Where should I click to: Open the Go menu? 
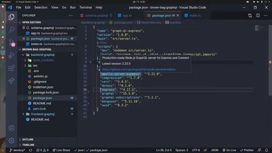(64, 8)
